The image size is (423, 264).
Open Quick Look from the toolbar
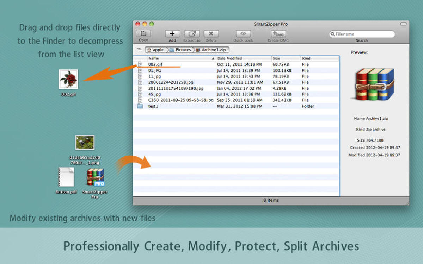pyautogui.click(x=243, y=34)
